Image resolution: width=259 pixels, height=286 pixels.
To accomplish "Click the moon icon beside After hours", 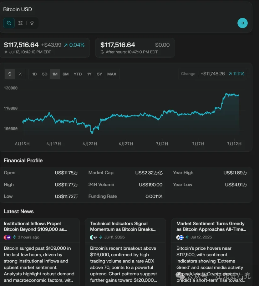I will (102, 52).
